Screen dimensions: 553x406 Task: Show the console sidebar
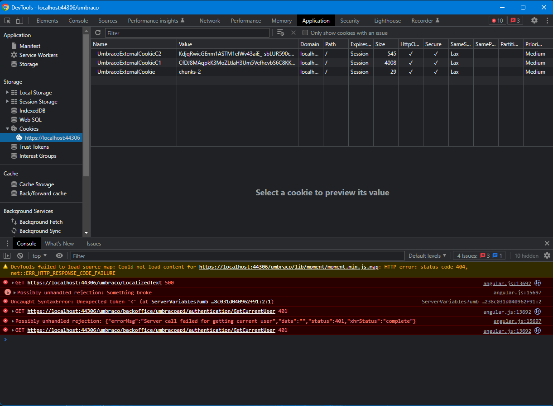click(x=7, y=255)
